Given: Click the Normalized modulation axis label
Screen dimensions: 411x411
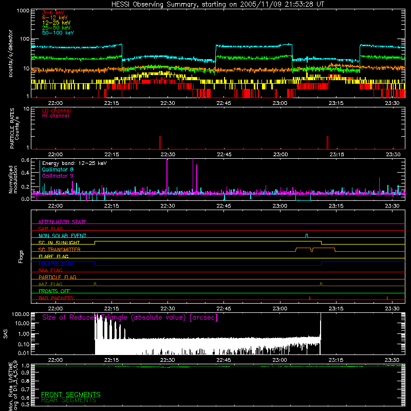Looking at the screenshot, I should (x=13, y=179).
